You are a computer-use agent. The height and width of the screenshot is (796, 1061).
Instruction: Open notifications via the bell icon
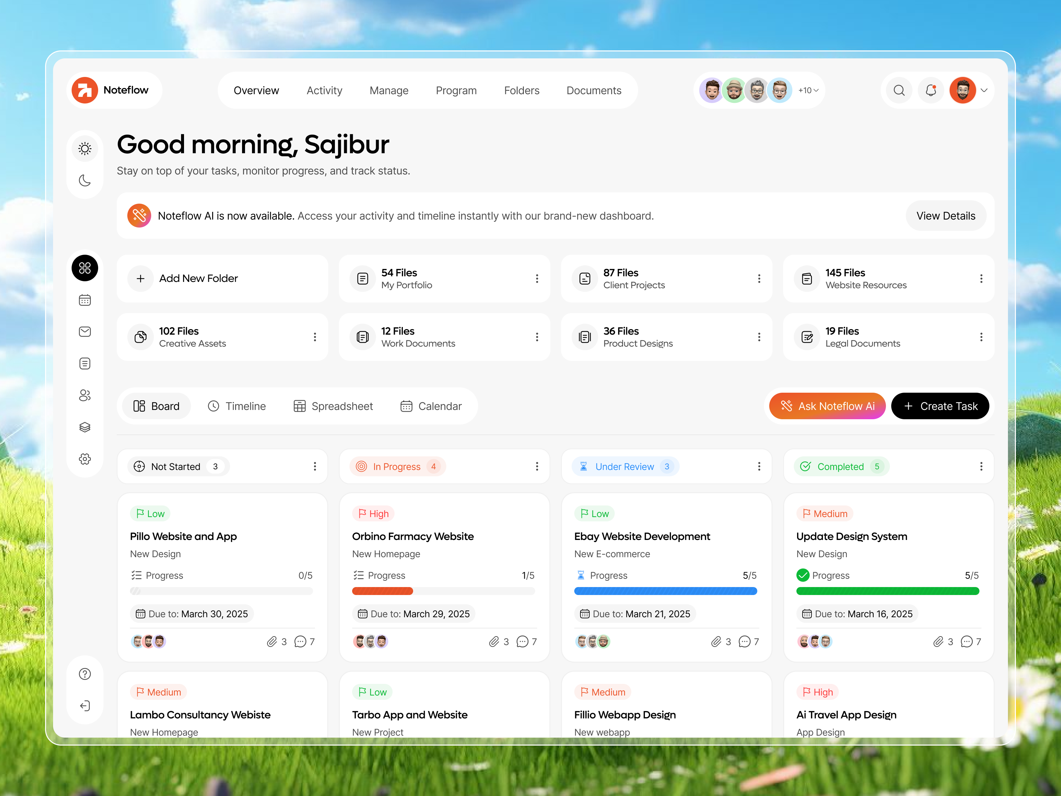(931, 90)
